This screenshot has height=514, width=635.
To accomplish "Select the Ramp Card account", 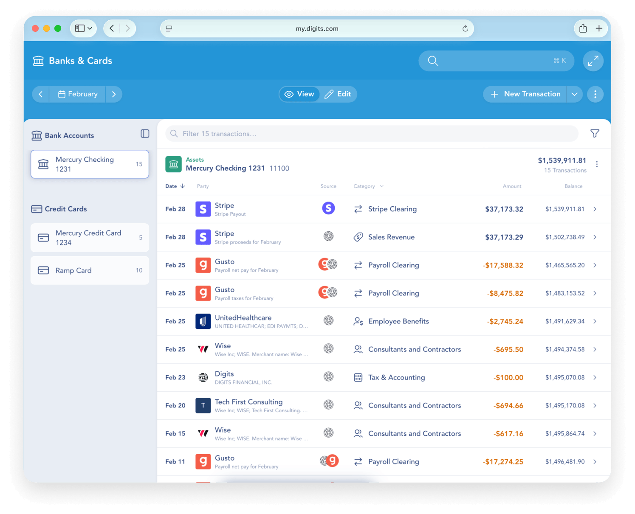I will (90, 270).
